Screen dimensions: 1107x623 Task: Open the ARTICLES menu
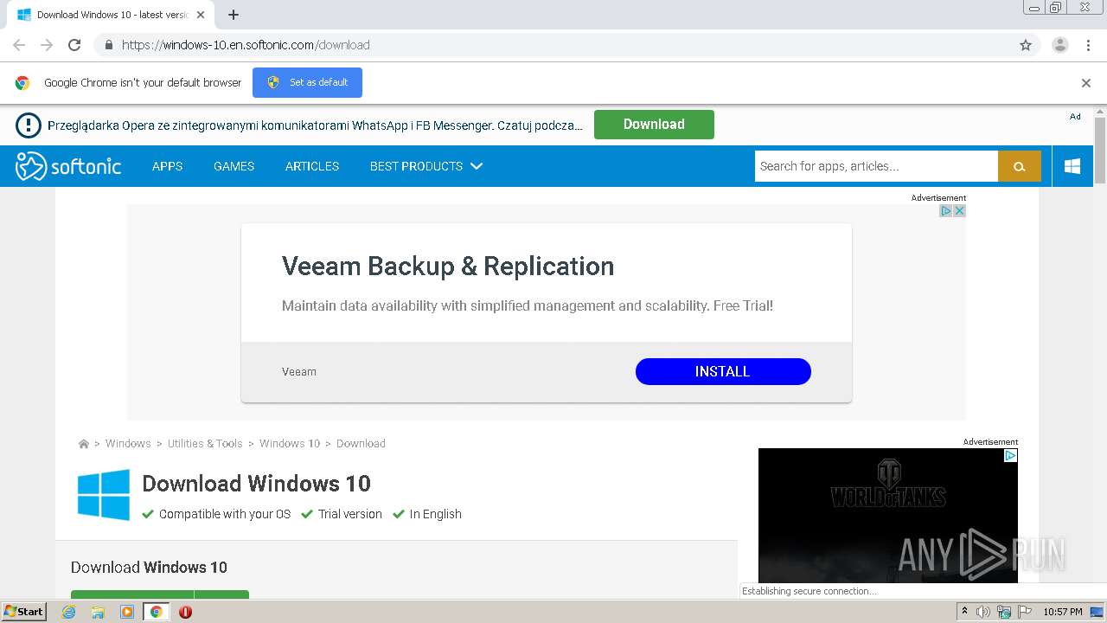pyautogui.click(x=312, y=166)
